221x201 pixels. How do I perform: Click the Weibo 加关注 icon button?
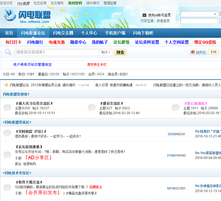pos(198,52)
